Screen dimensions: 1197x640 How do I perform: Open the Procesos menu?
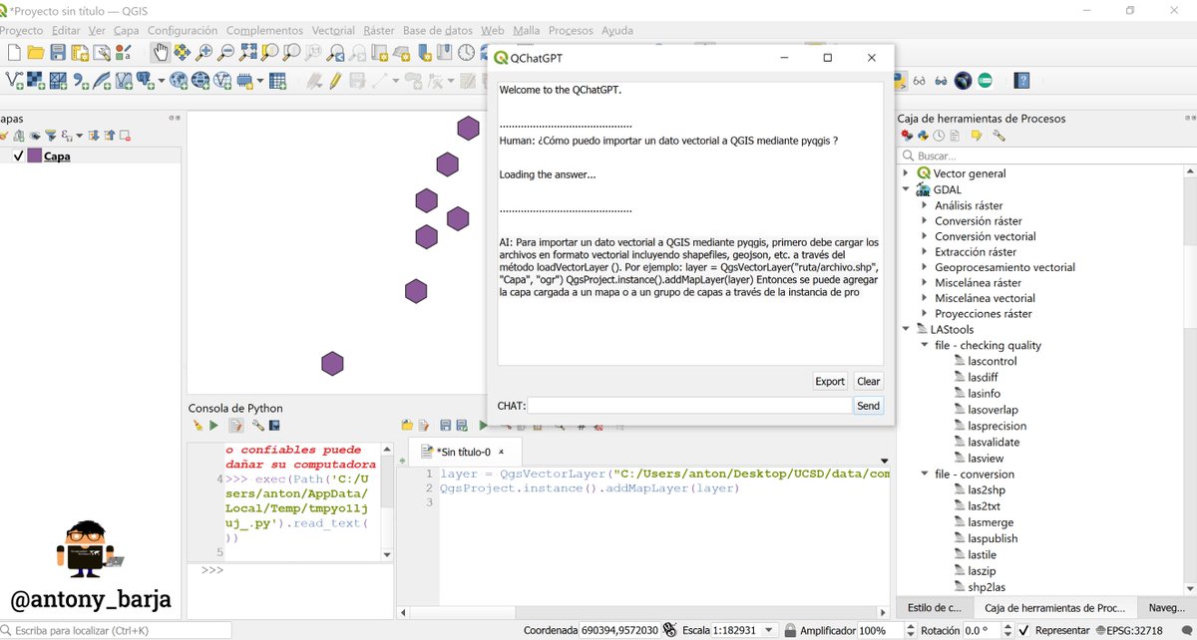pos(571,31)
